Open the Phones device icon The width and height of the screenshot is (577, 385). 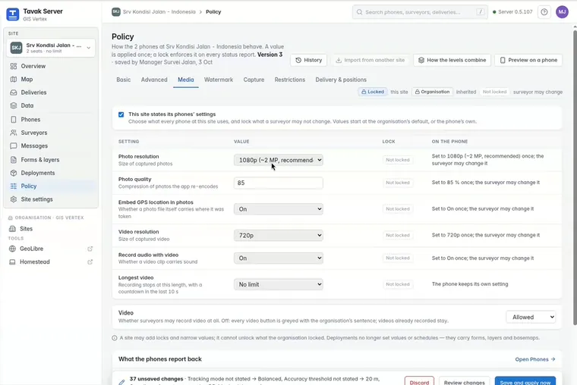click(14, 120)
